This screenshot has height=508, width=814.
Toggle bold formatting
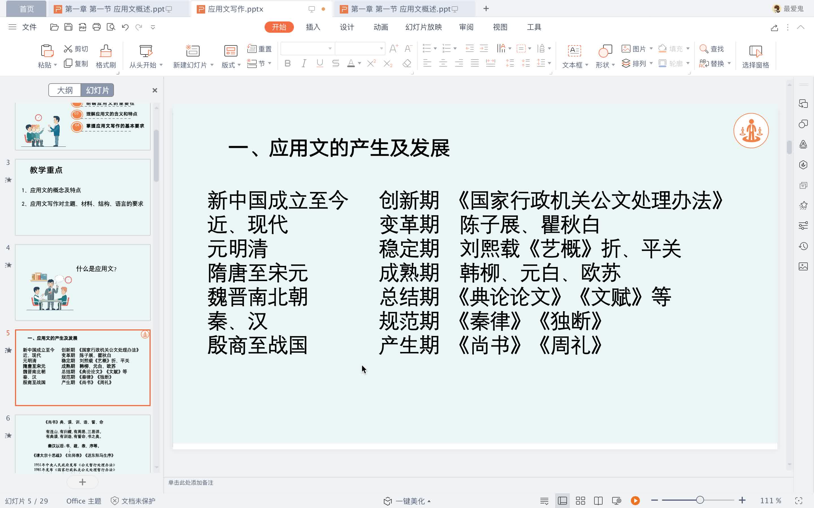288,63
